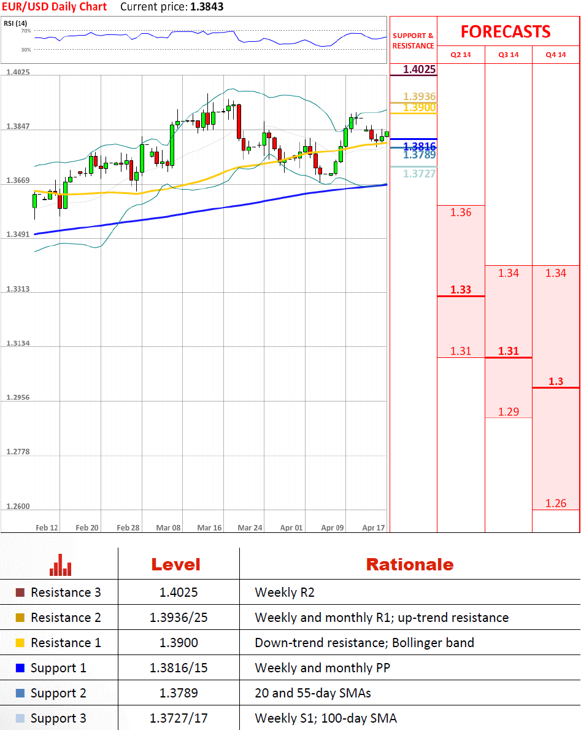Viewport: 581px width, 730px height.
Task: Click the 1.3727/17 level cell
Action: (x=179, y=718)
